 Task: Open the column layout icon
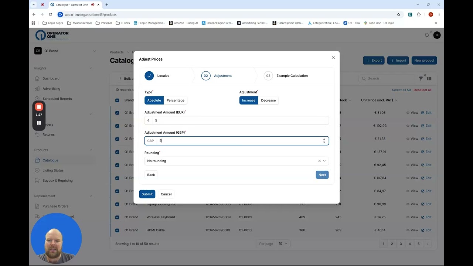(x=429, y=78)
